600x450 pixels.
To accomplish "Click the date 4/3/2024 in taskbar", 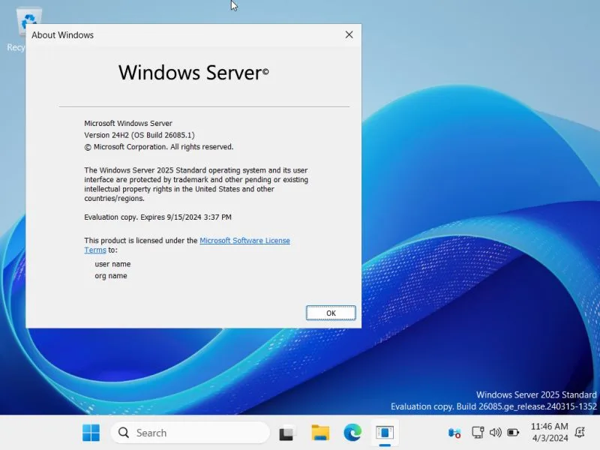I will click(x=550, y=439).
